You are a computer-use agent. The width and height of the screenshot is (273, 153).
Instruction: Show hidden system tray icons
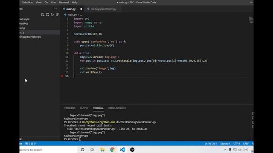click(225, 150)
